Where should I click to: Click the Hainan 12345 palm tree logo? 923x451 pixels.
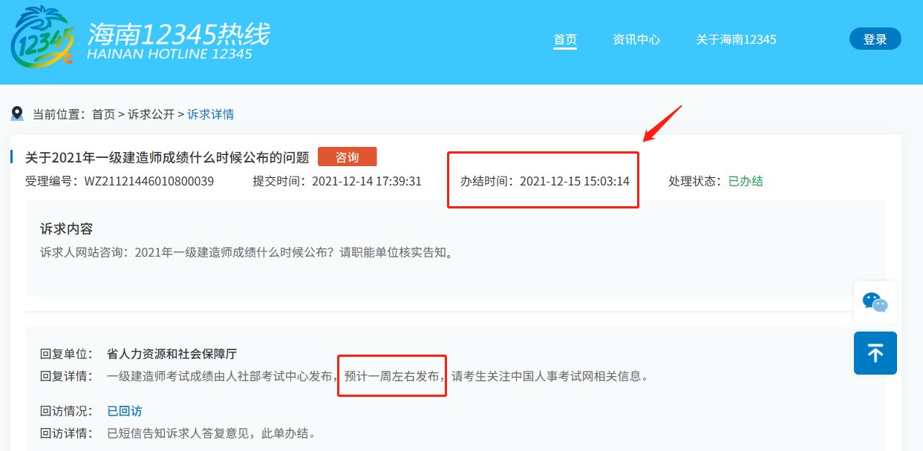[x=42, y=39]
